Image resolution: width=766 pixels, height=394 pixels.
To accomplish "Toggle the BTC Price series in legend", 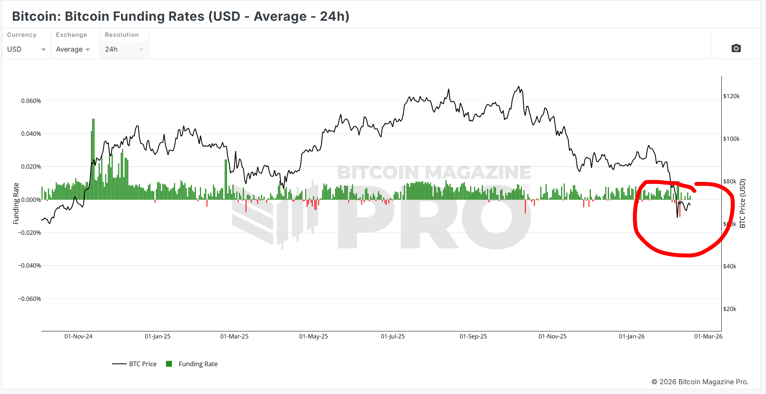I will [143, 364].
